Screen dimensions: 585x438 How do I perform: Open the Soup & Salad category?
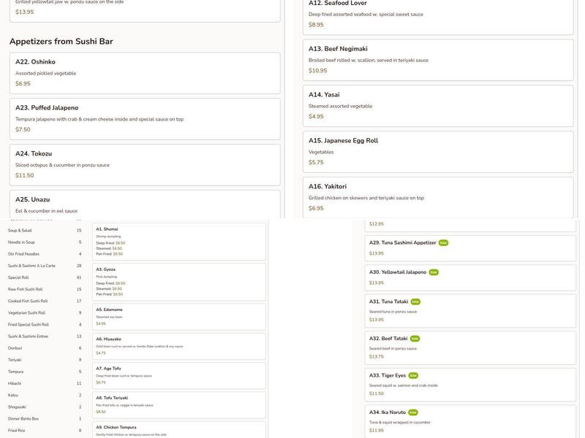20,231
